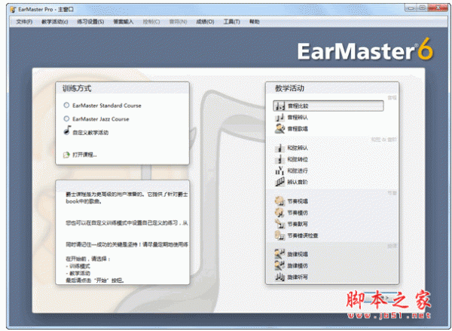Maximize the EarMaster Pro window
Viewport: 452px width, 331px height.
coord(422,8)
